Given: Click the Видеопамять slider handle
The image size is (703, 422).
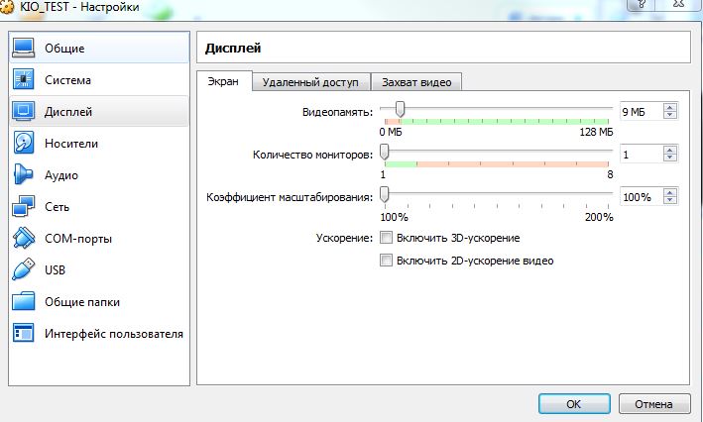Looking at the screenshot, I should click(x=400, y=109).
